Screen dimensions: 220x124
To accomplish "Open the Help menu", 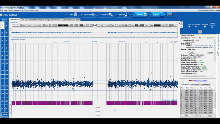I will pos(37,10).
